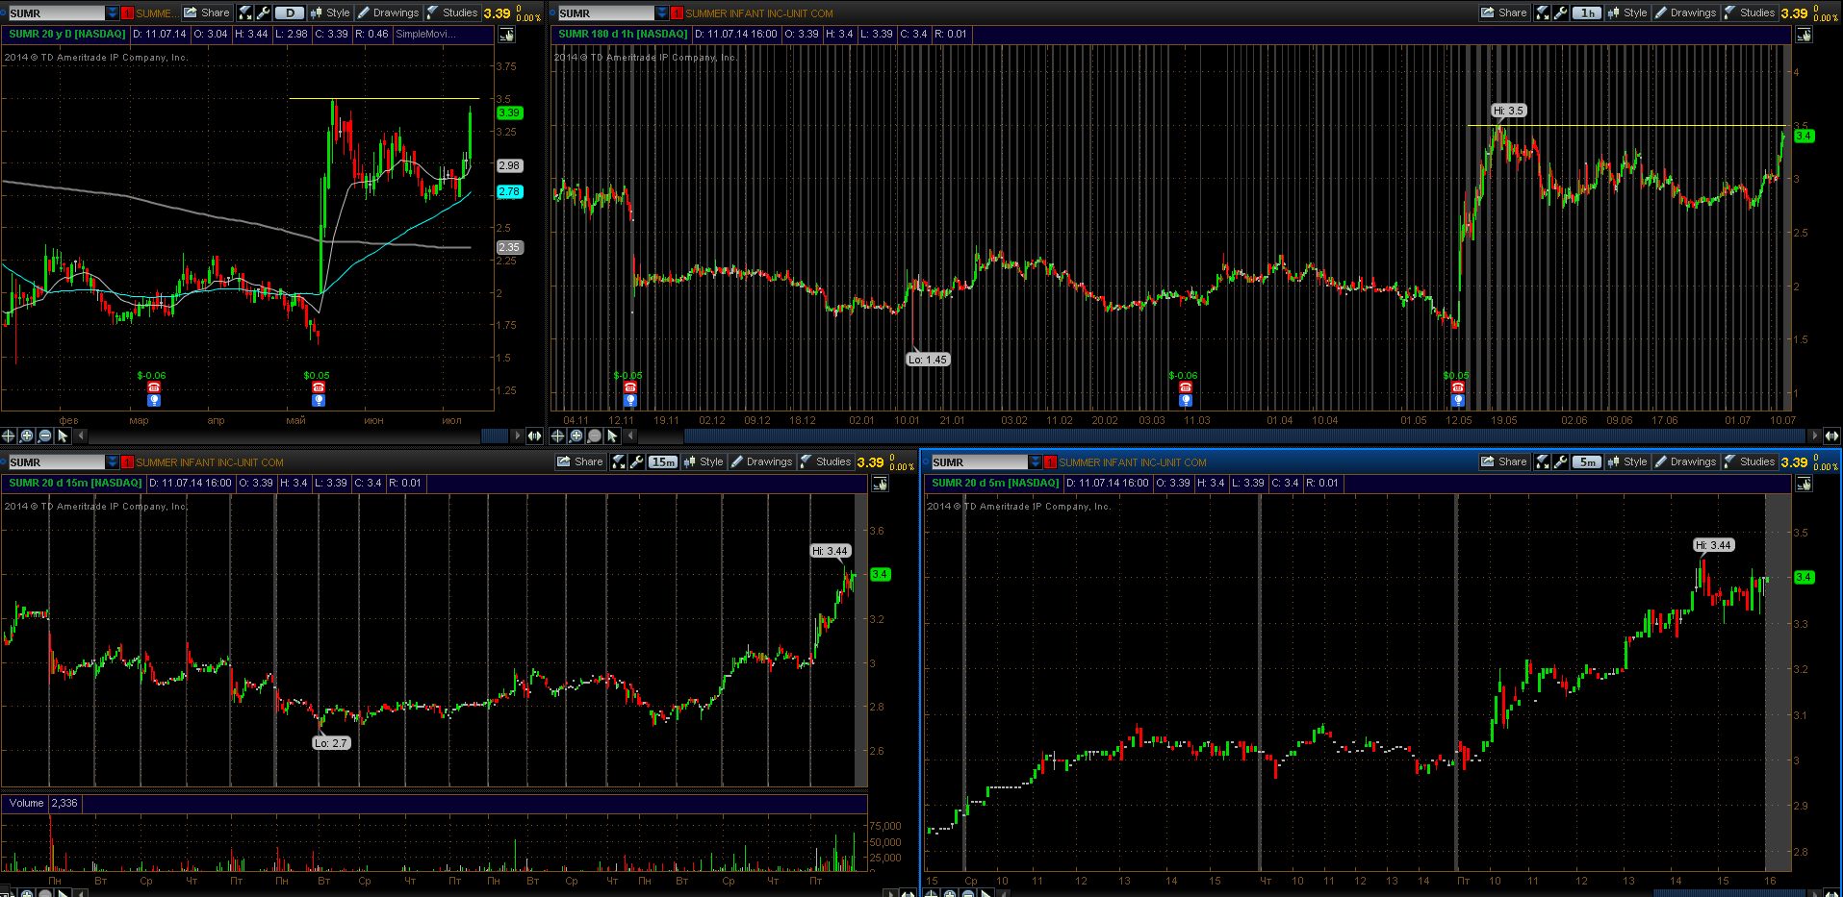Open the 1h timeframe selector
The image size is (1843, 897).
[x=1588, y=12]
